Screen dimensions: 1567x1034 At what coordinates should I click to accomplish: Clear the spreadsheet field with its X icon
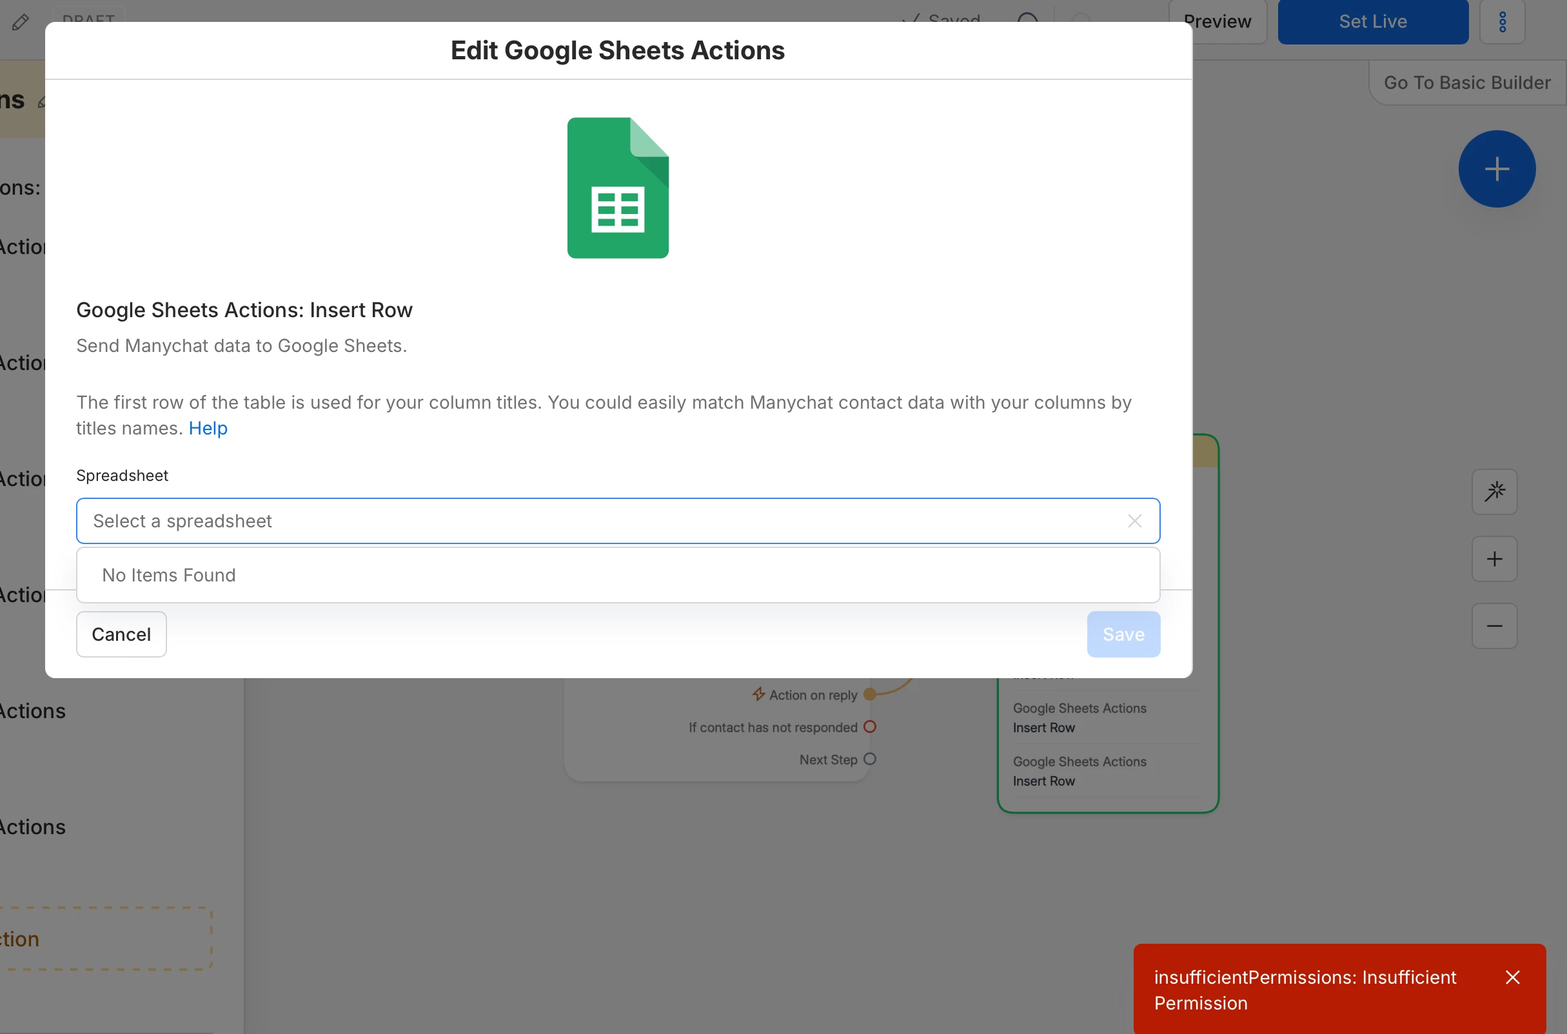point(1134,521)
